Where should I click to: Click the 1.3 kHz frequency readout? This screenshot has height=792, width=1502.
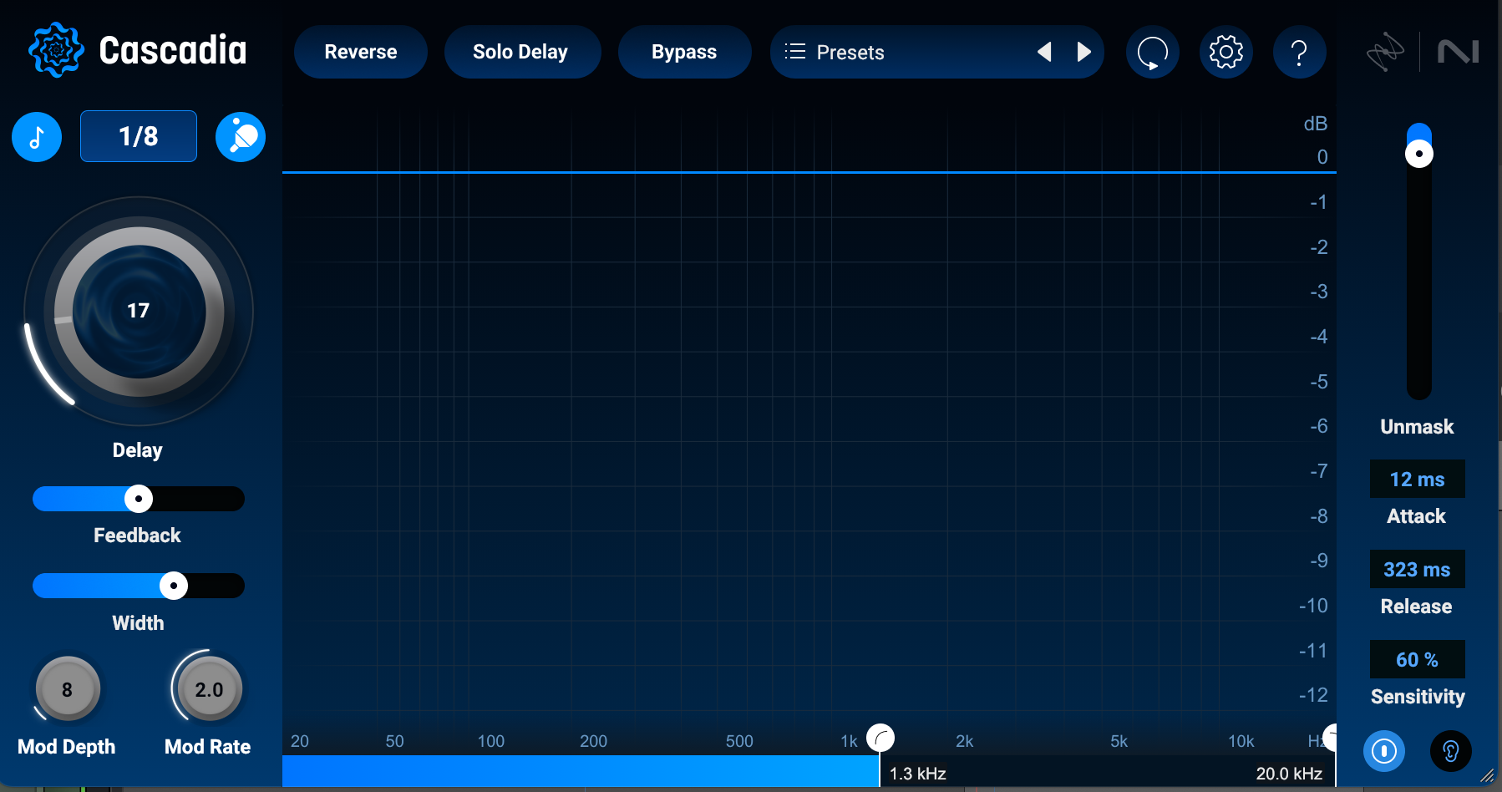918,774
